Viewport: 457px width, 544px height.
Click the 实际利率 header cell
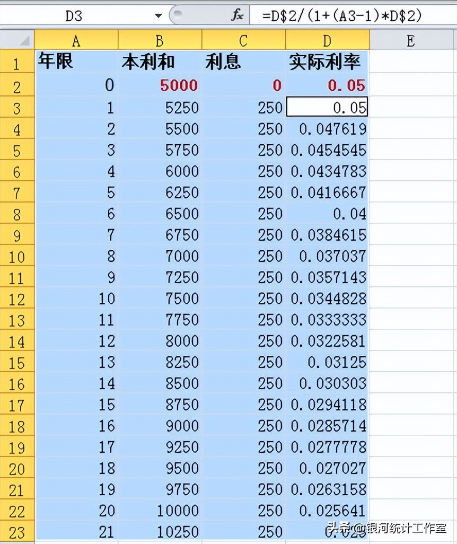327,62
